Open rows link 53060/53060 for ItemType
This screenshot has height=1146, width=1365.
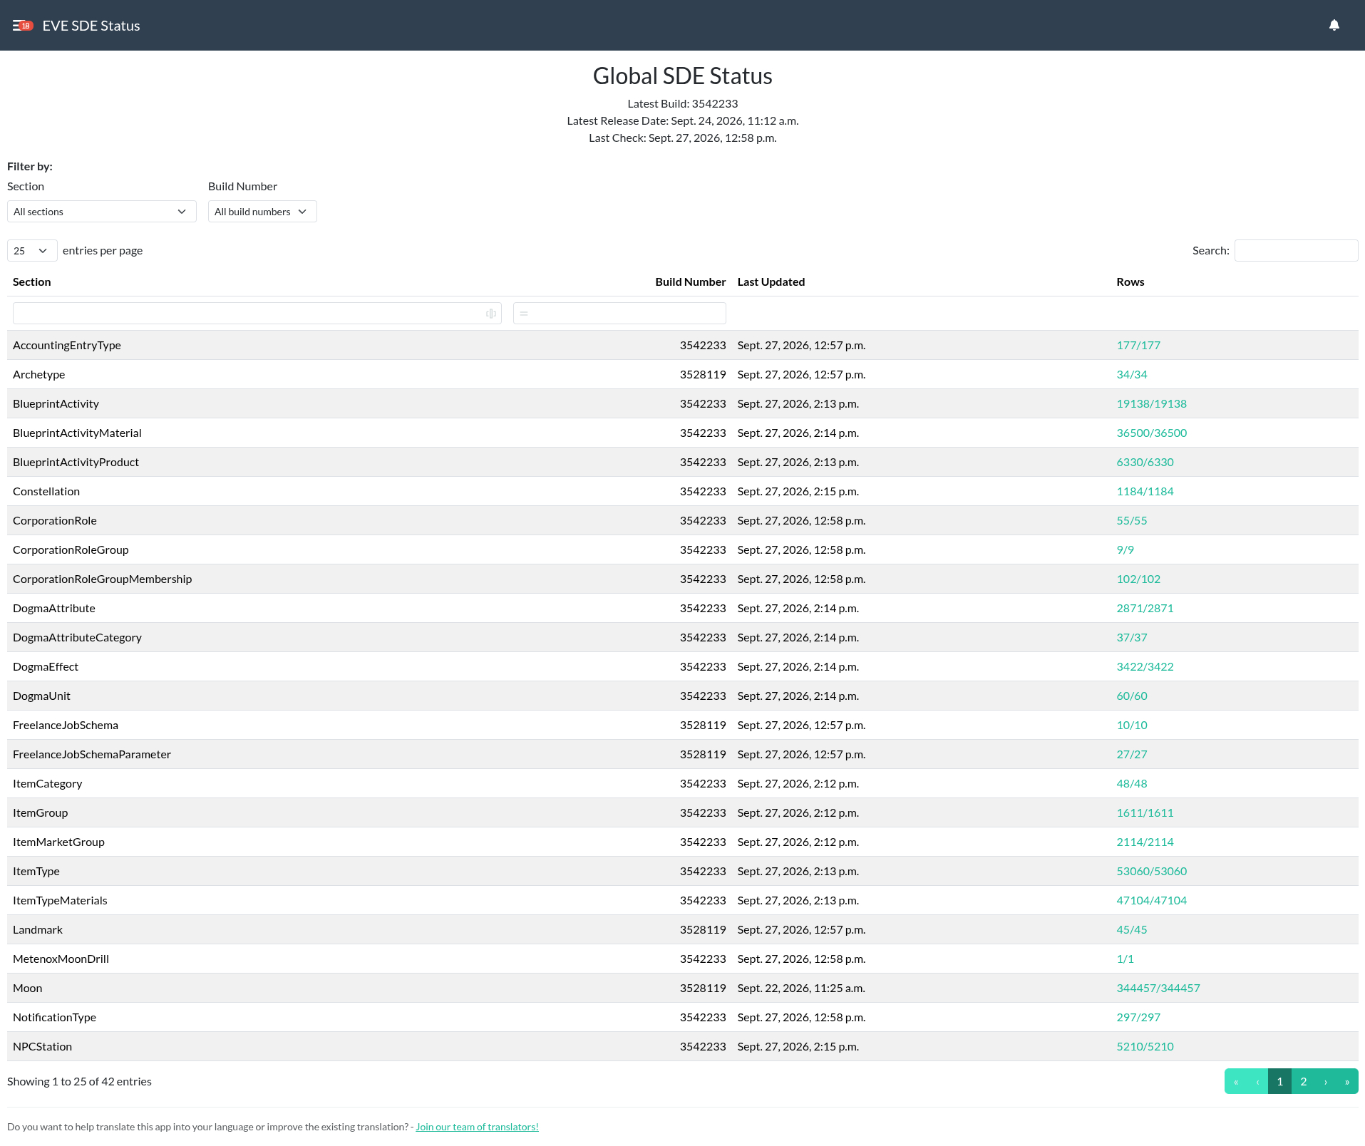[x=1152, y=872]
